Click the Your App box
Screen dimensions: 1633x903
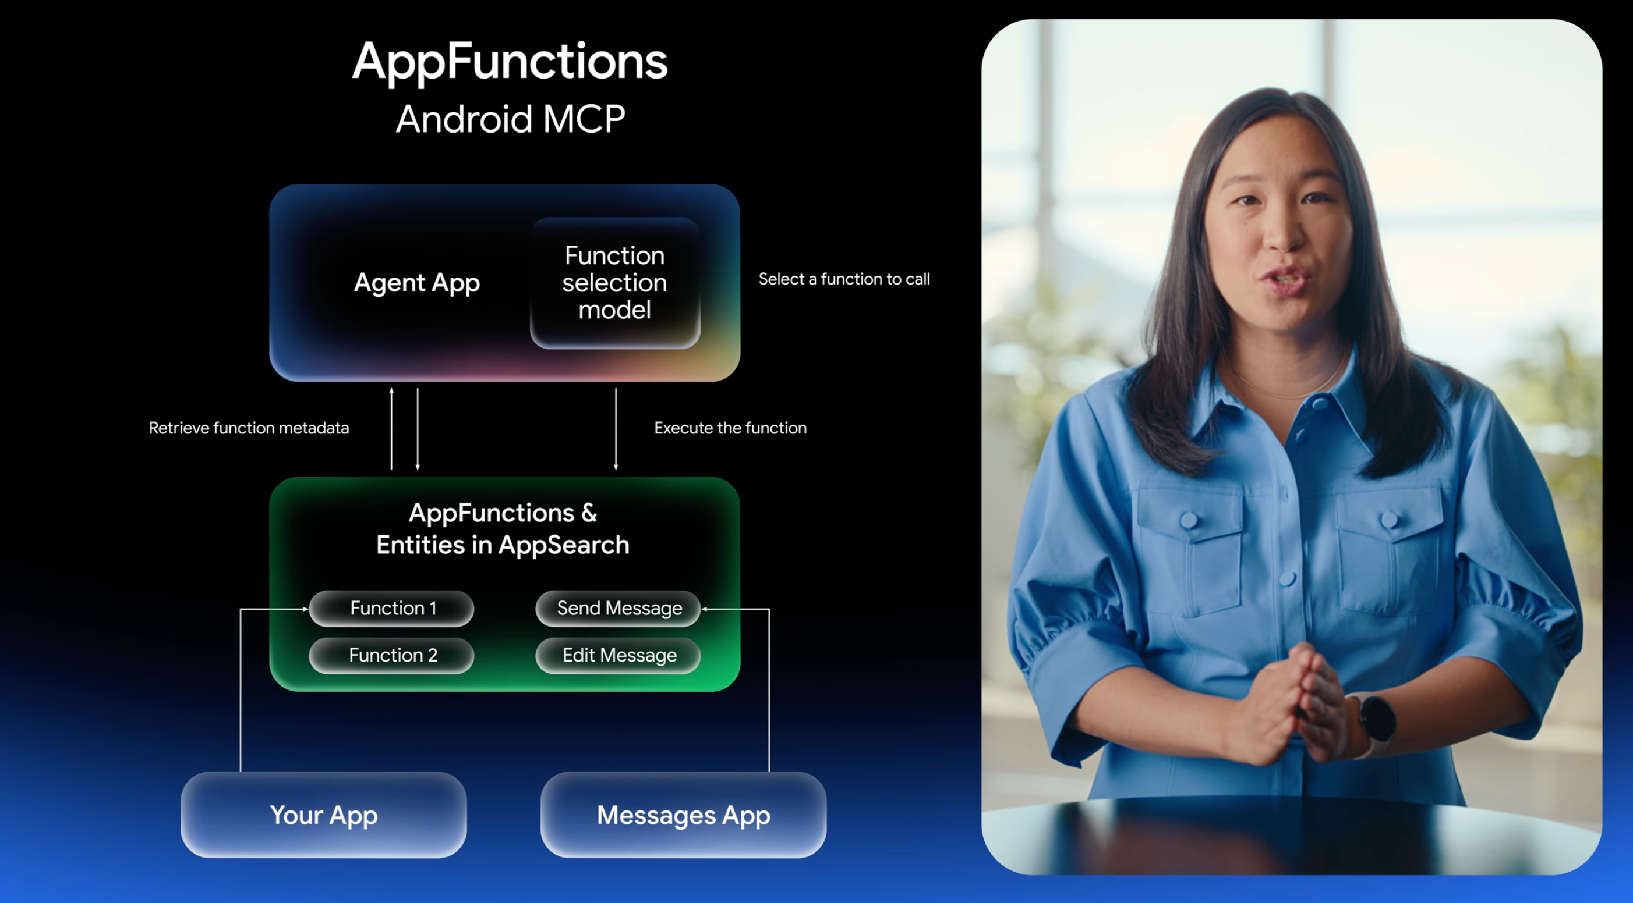324,815
